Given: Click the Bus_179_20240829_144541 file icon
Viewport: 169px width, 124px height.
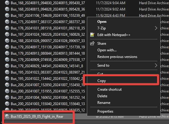Looking at the screenshot, I should tap(7, 66).
